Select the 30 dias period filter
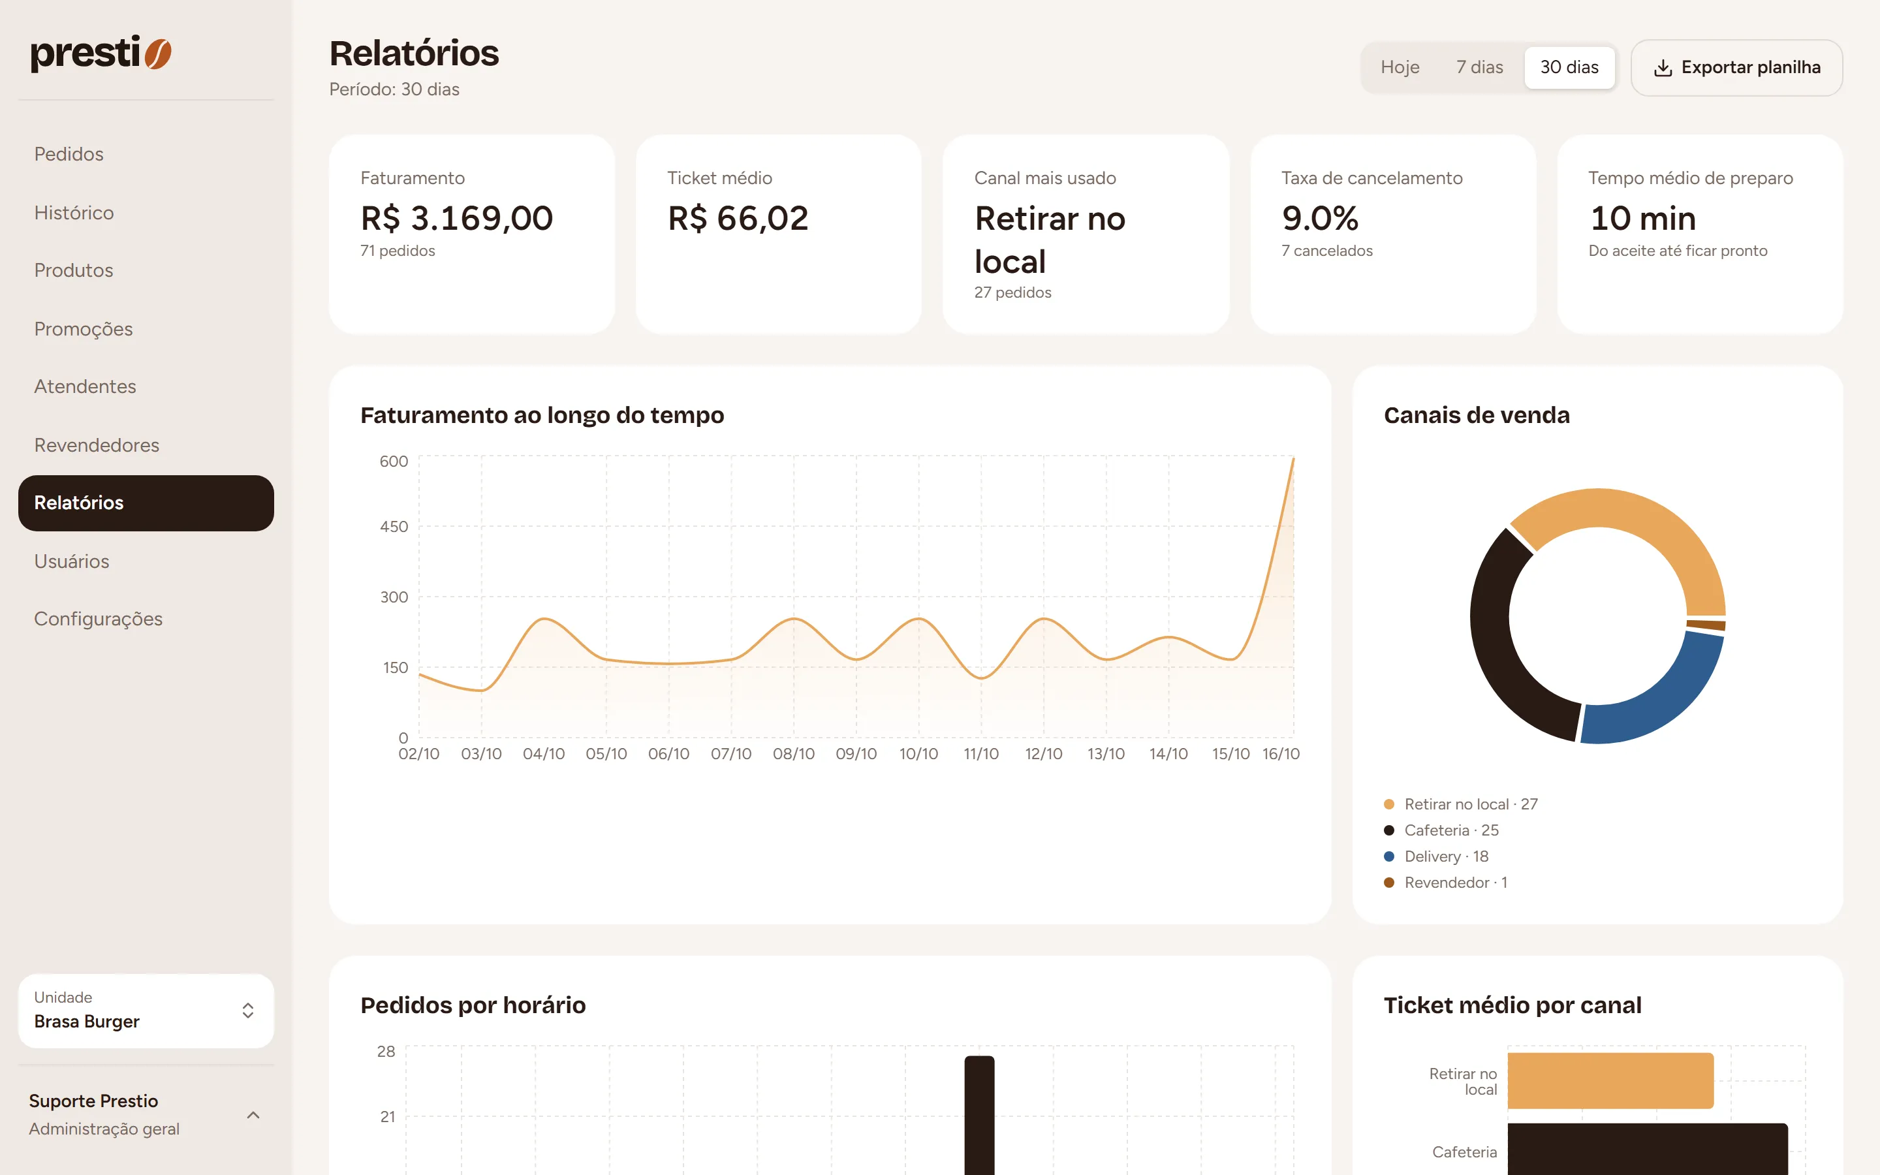1880x1175 pixels. pyautogui.click(x=1569, y=68)
